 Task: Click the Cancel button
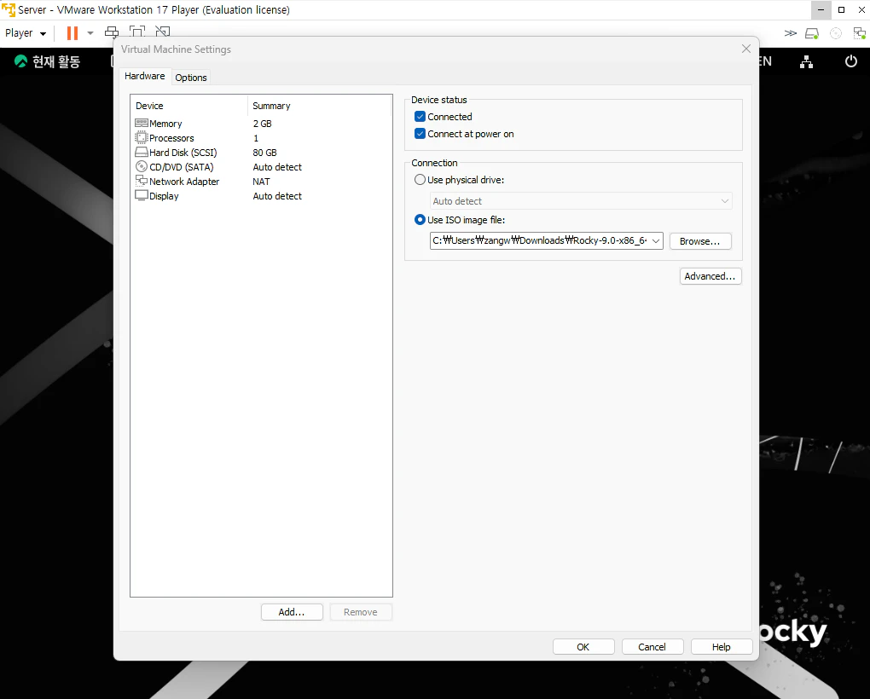coord(652,647)
